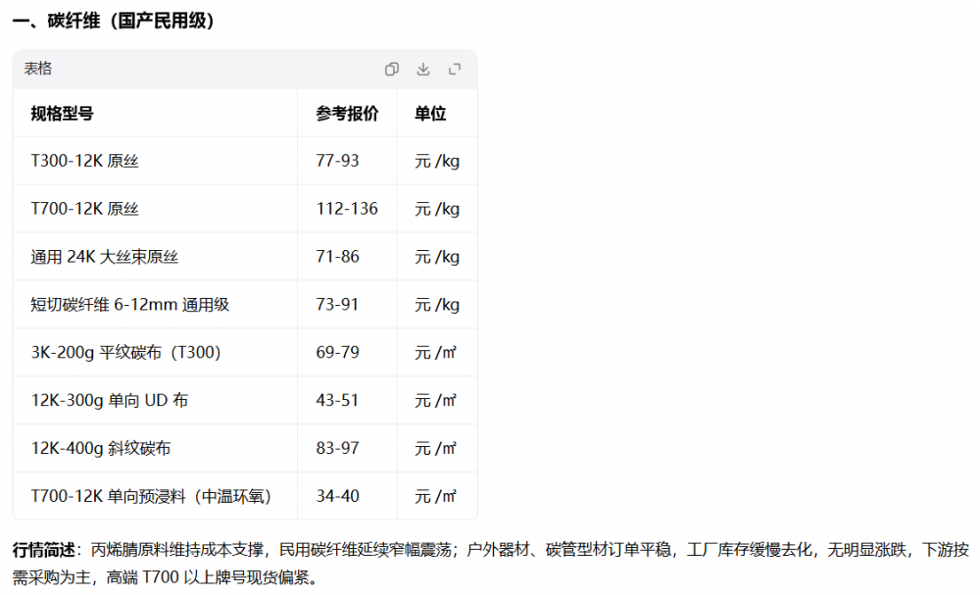Screen dimensions: 980x595
Task: Click the price 69-79
Action: click(x=337, y=353)
